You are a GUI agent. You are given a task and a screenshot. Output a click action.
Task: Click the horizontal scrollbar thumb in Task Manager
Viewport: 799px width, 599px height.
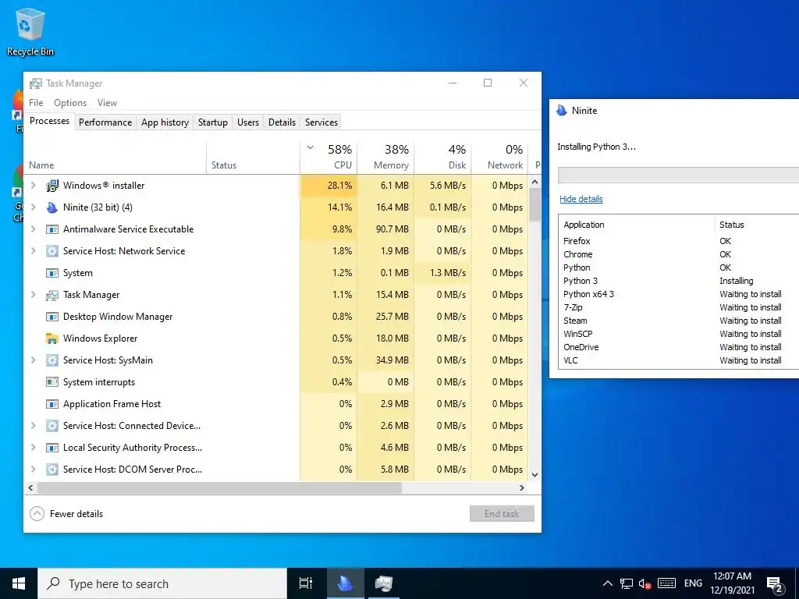tap(219, 488)
